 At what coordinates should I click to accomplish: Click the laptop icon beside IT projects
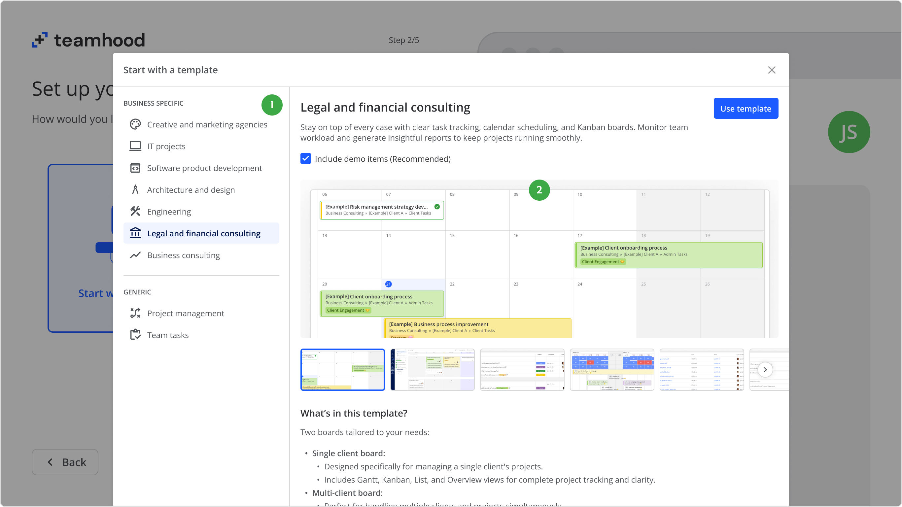coord(135,146)
